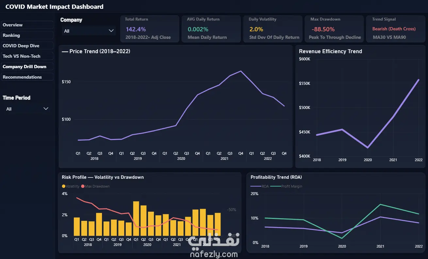Click the Daily Volatility 2.0% card
Viewport: 428px width, 259px height.
(x=273, y=29)
